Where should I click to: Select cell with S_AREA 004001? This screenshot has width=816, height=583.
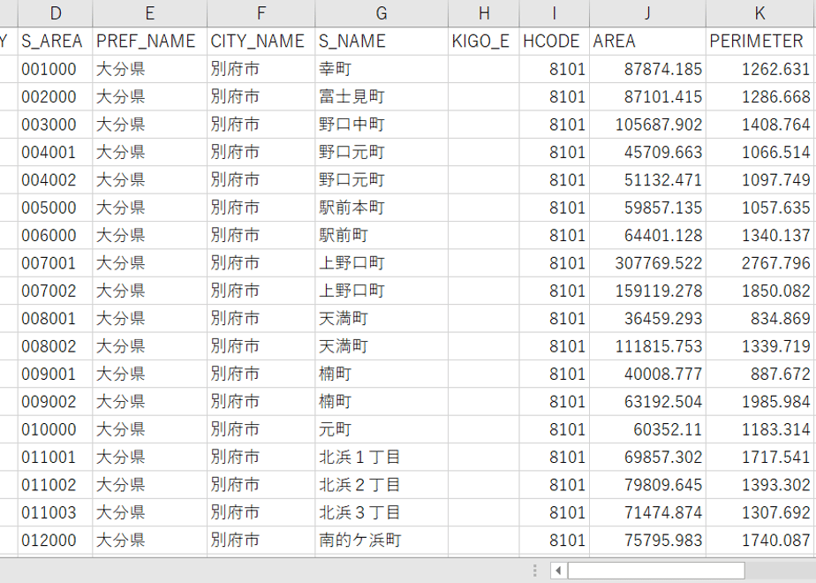tap(55, 152)
